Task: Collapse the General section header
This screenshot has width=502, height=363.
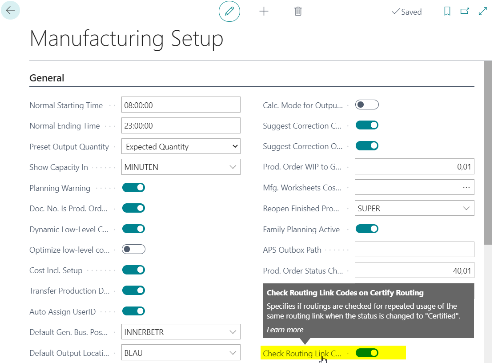Action: pos(47,78)
